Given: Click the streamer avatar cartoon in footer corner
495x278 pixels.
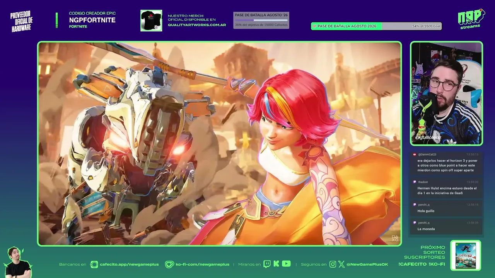Looking at the screenshot, I should (18, 262).
